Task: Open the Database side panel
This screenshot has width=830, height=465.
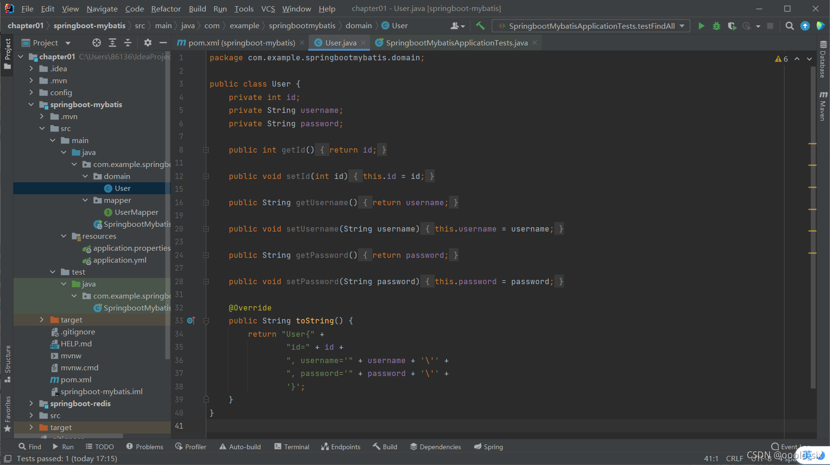Action: 823,59
